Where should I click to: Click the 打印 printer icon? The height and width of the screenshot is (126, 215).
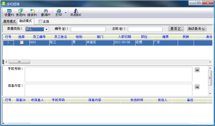(x=59, y=11)
